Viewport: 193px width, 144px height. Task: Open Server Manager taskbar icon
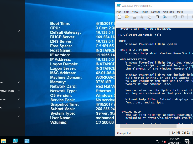(27, 141)
